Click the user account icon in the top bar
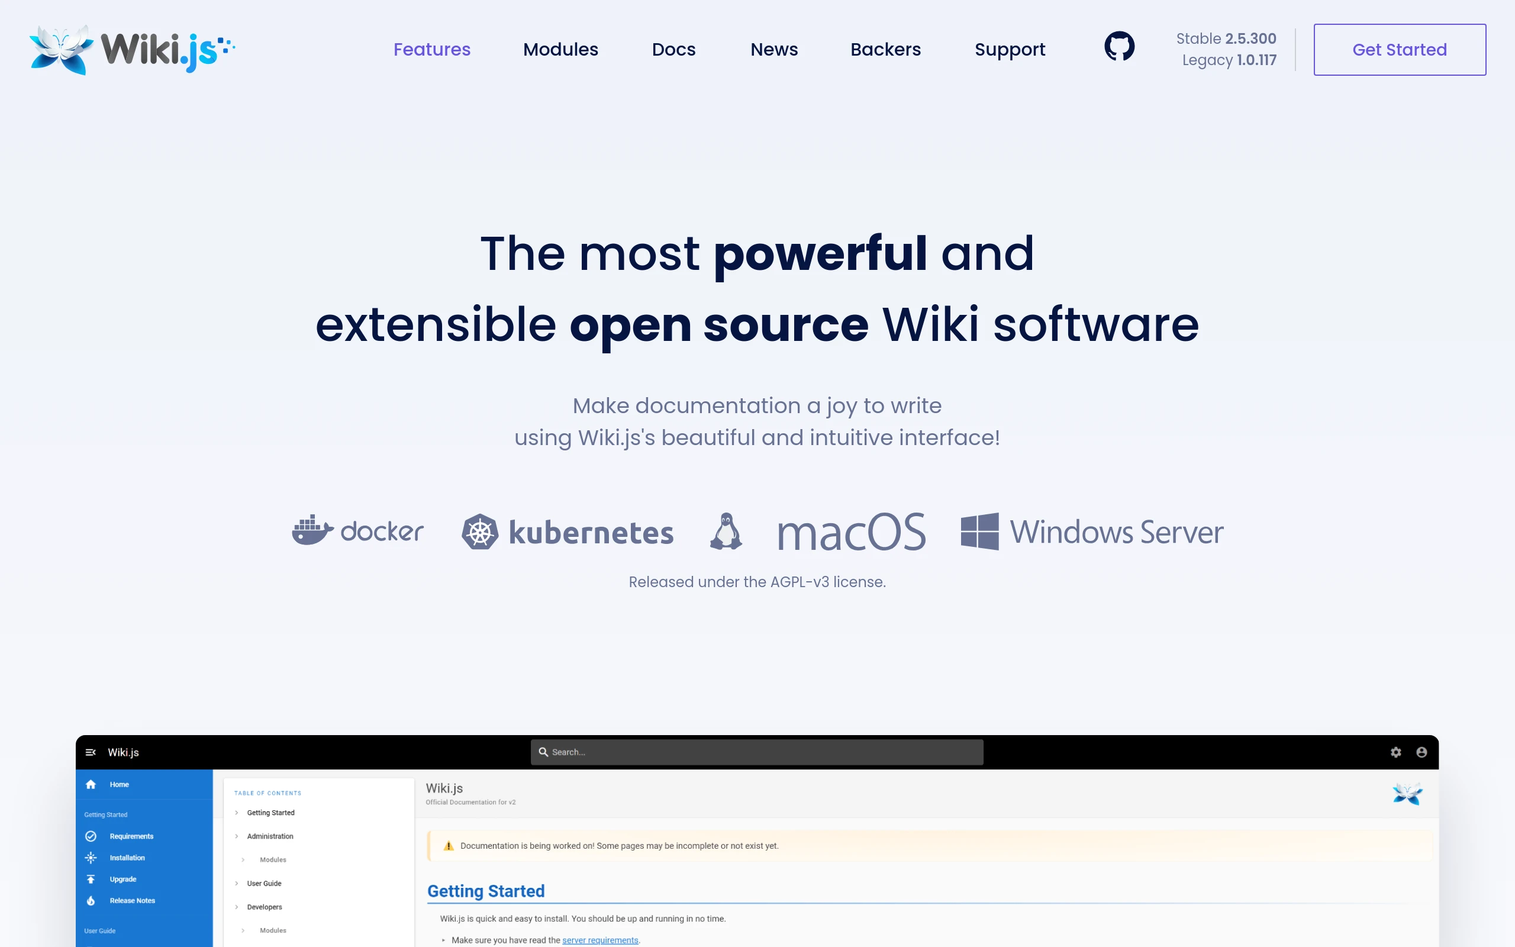This screenshot has width=1515, height=947. click(1421, 752)
